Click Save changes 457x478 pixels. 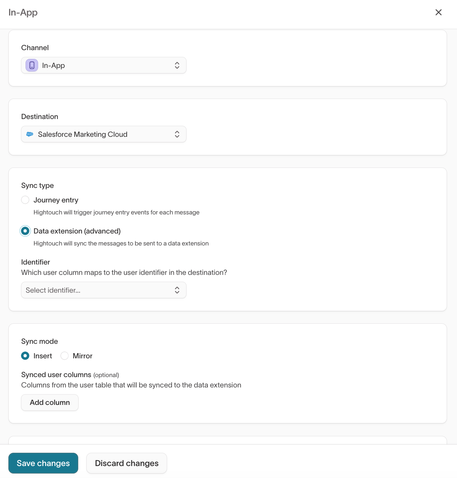click(x=43, y=463)
